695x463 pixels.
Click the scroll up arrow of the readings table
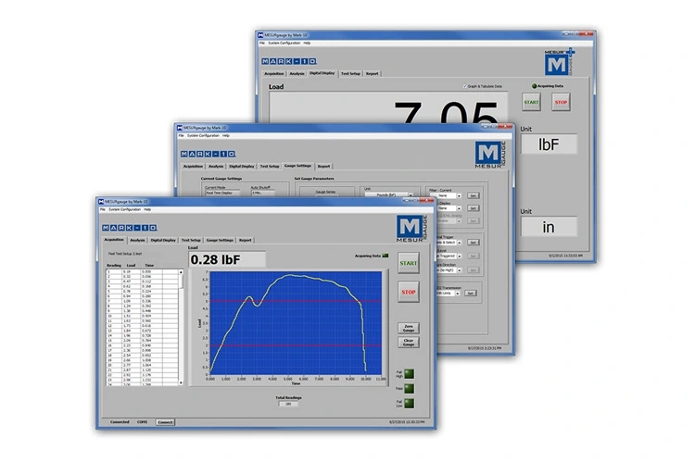click(x=181, y=272)
